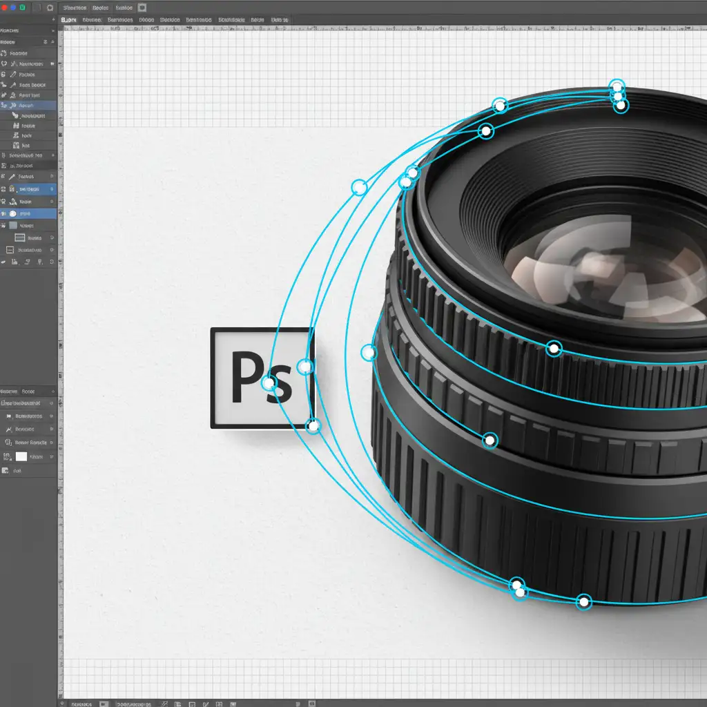Click the white color swatch in the lower left panel
Viewport: 707px width, 707px height.
(x=21, y=456)
